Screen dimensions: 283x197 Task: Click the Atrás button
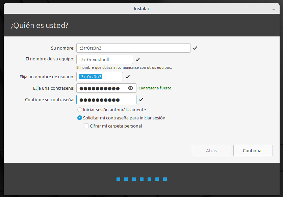(211, 151)
